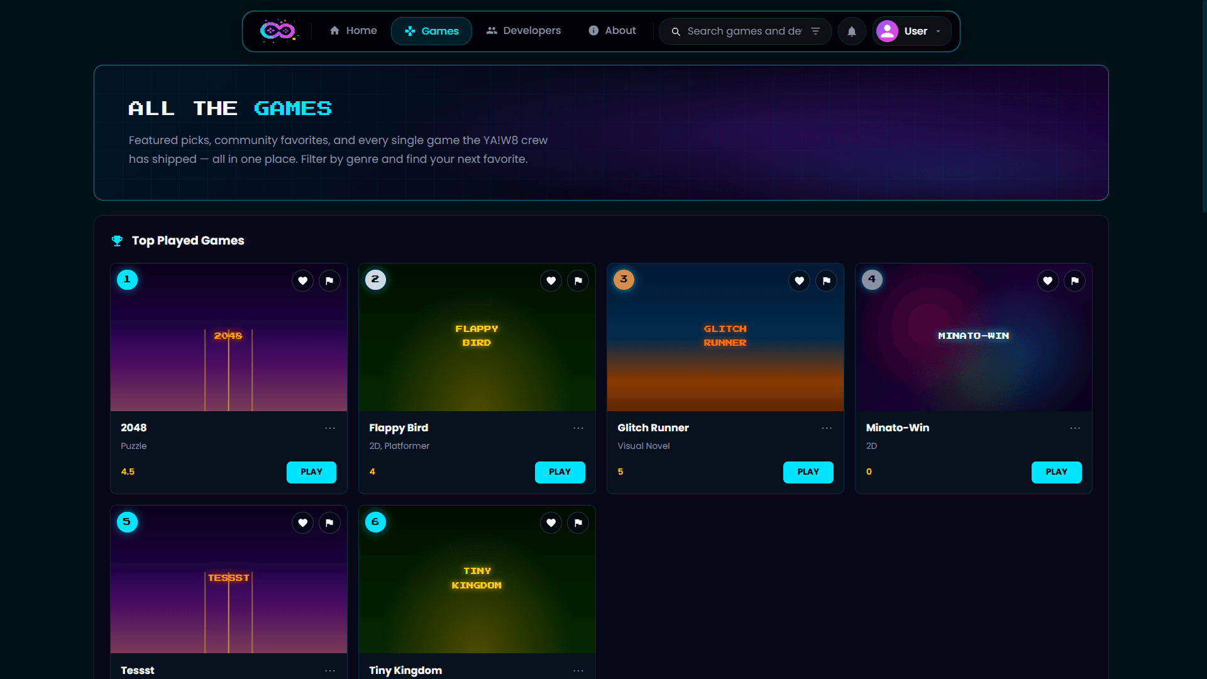This screenshot has width=1207, height=679.
Task: Favorite Glitch Runner with heart icon
Action: click(799, 280)
